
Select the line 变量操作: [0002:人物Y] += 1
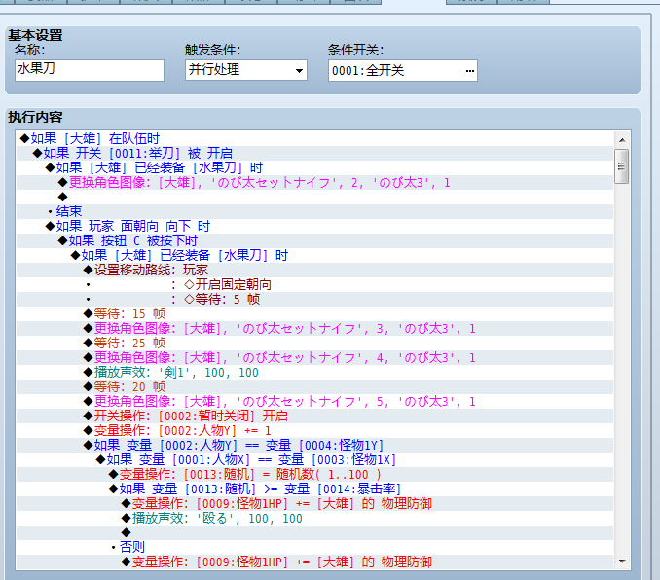point(314,430)
